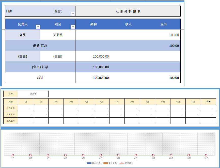
Task: Select the 1月 header in monthly table
Action: pos(26,102)
